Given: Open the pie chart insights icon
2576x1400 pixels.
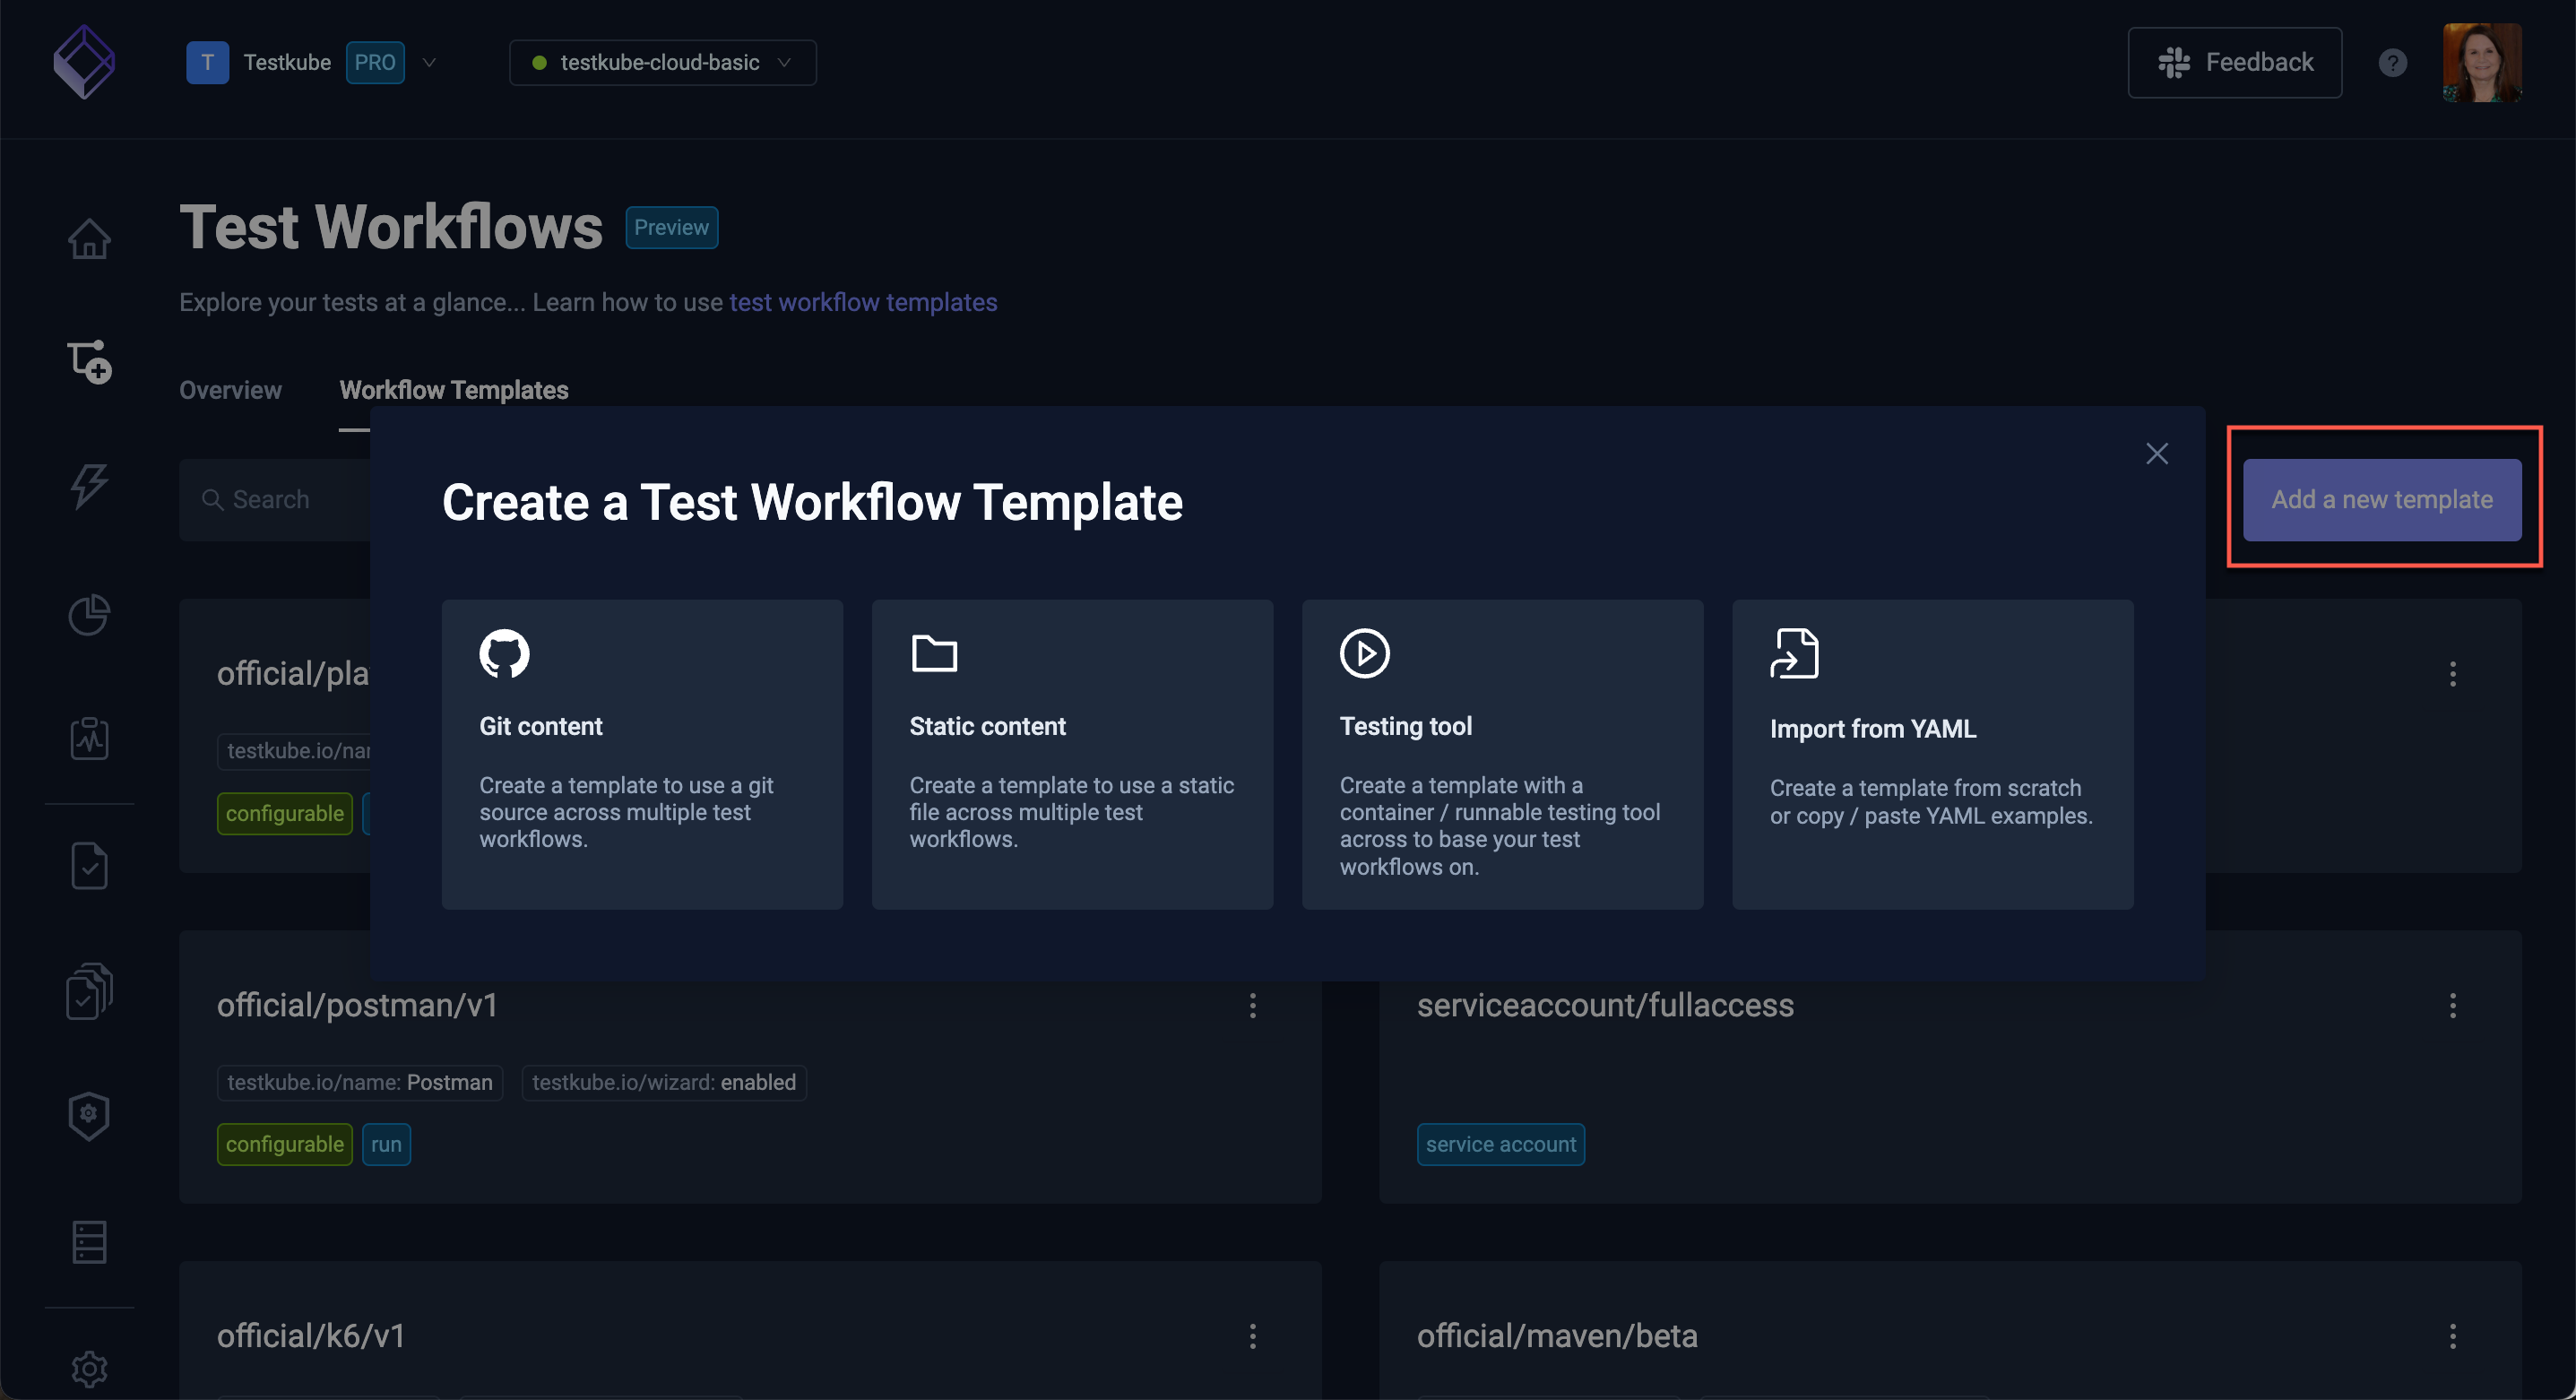Looking at the screenshot, I should point(89,614).
